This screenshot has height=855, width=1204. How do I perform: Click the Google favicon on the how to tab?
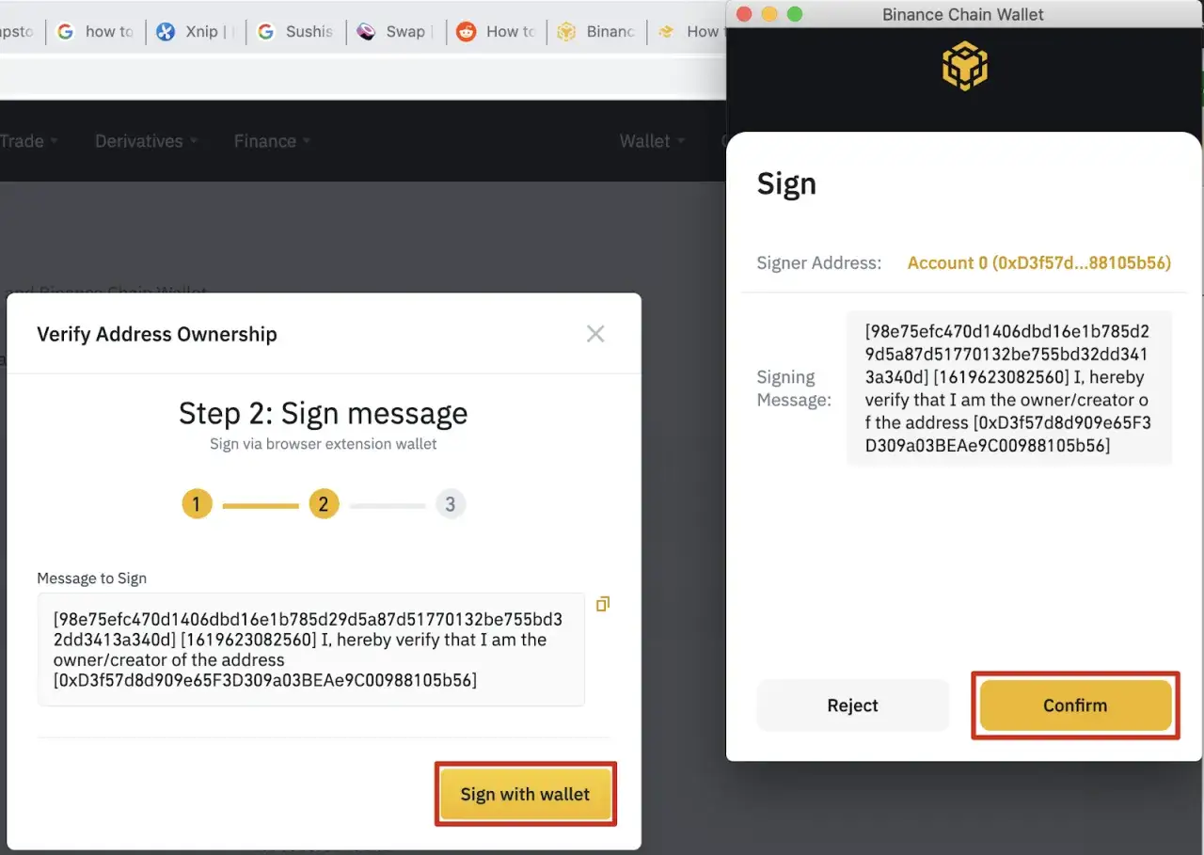pos(65,31)
